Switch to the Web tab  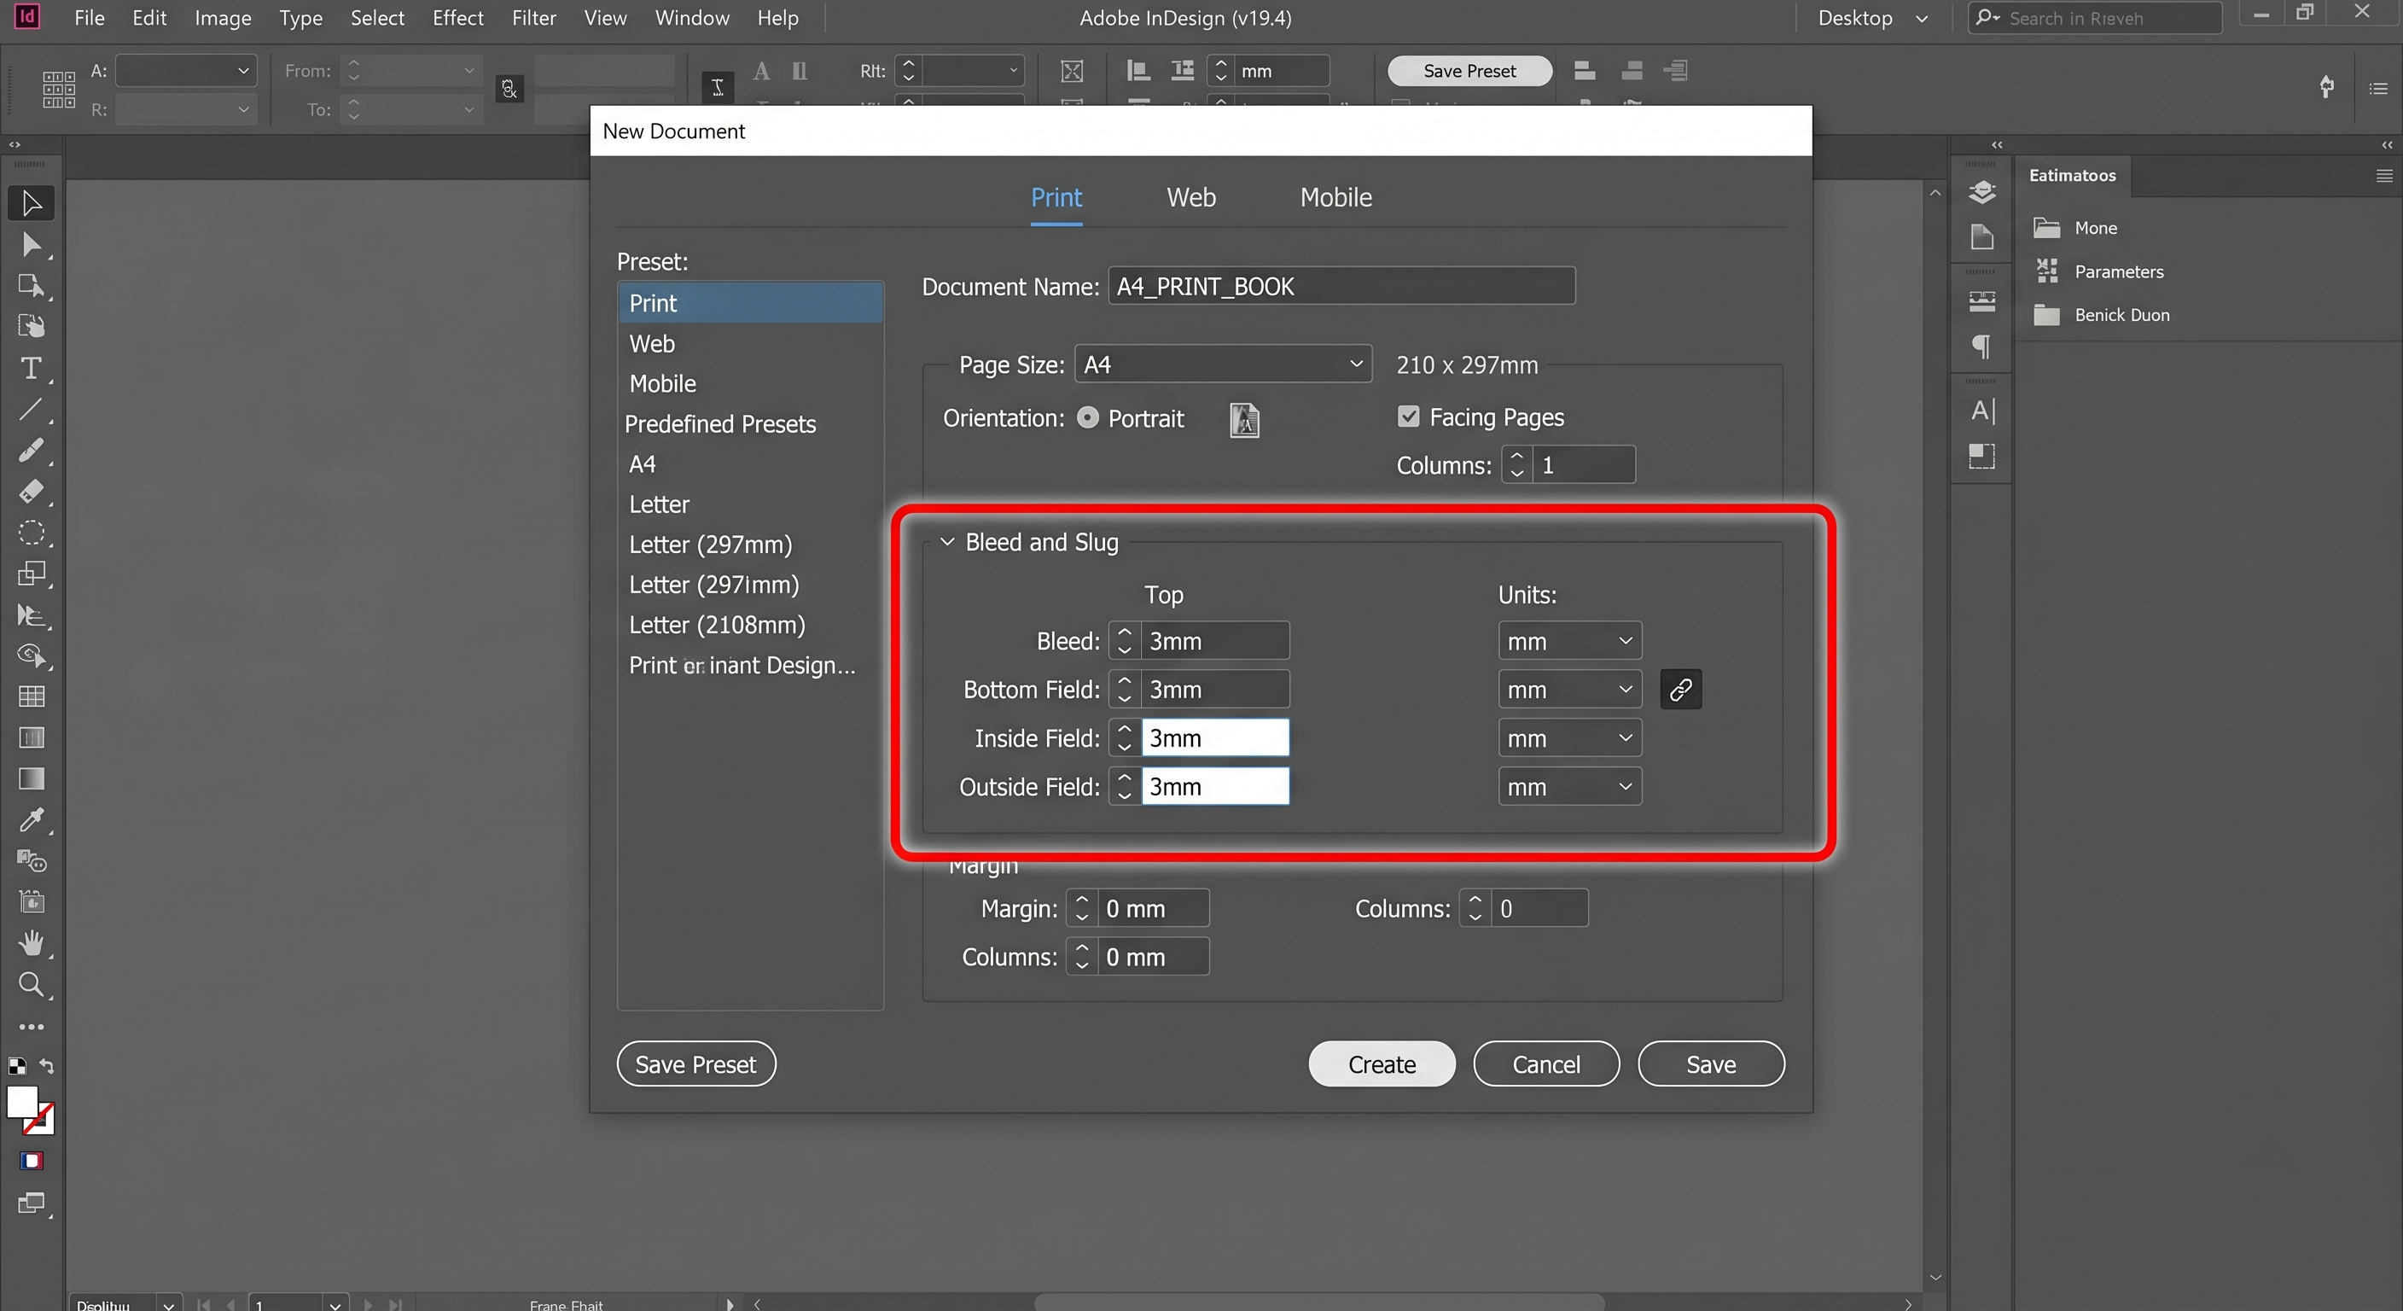coord(1190,197)
